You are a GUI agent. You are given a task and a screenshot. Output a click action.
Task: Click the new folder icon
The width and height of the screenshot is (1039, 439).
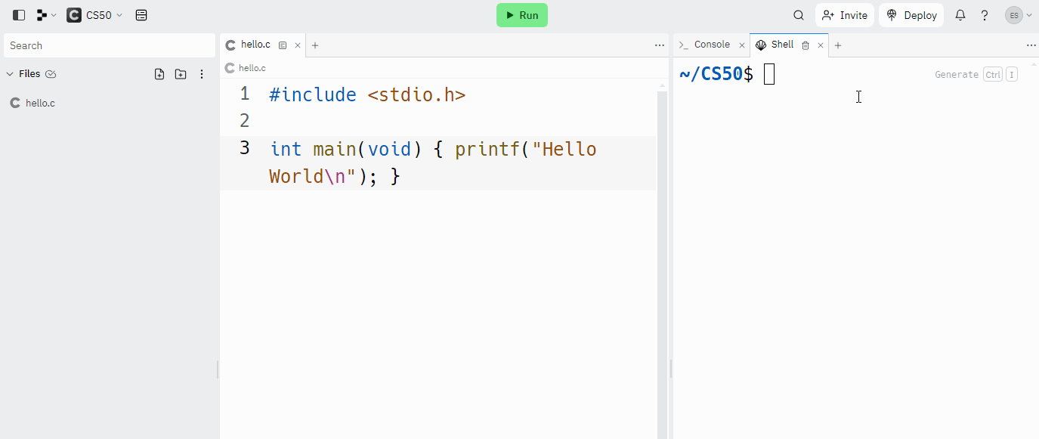coord(181,74)
